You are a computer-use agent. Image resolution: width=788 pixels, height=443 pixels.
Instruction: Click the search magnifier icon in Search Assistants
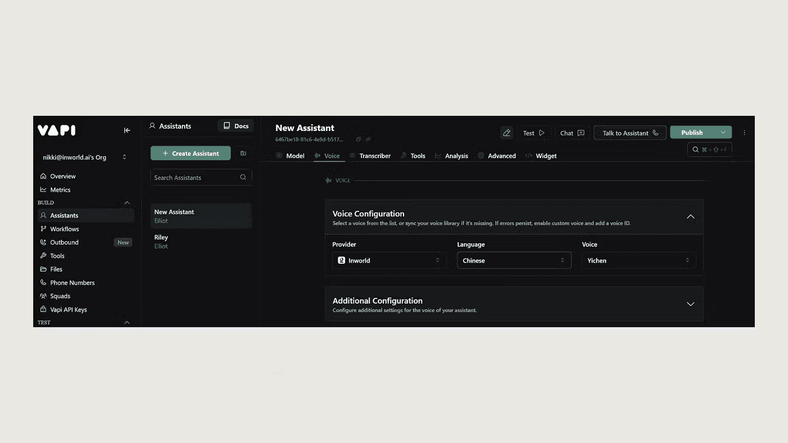tap(243, 178)
